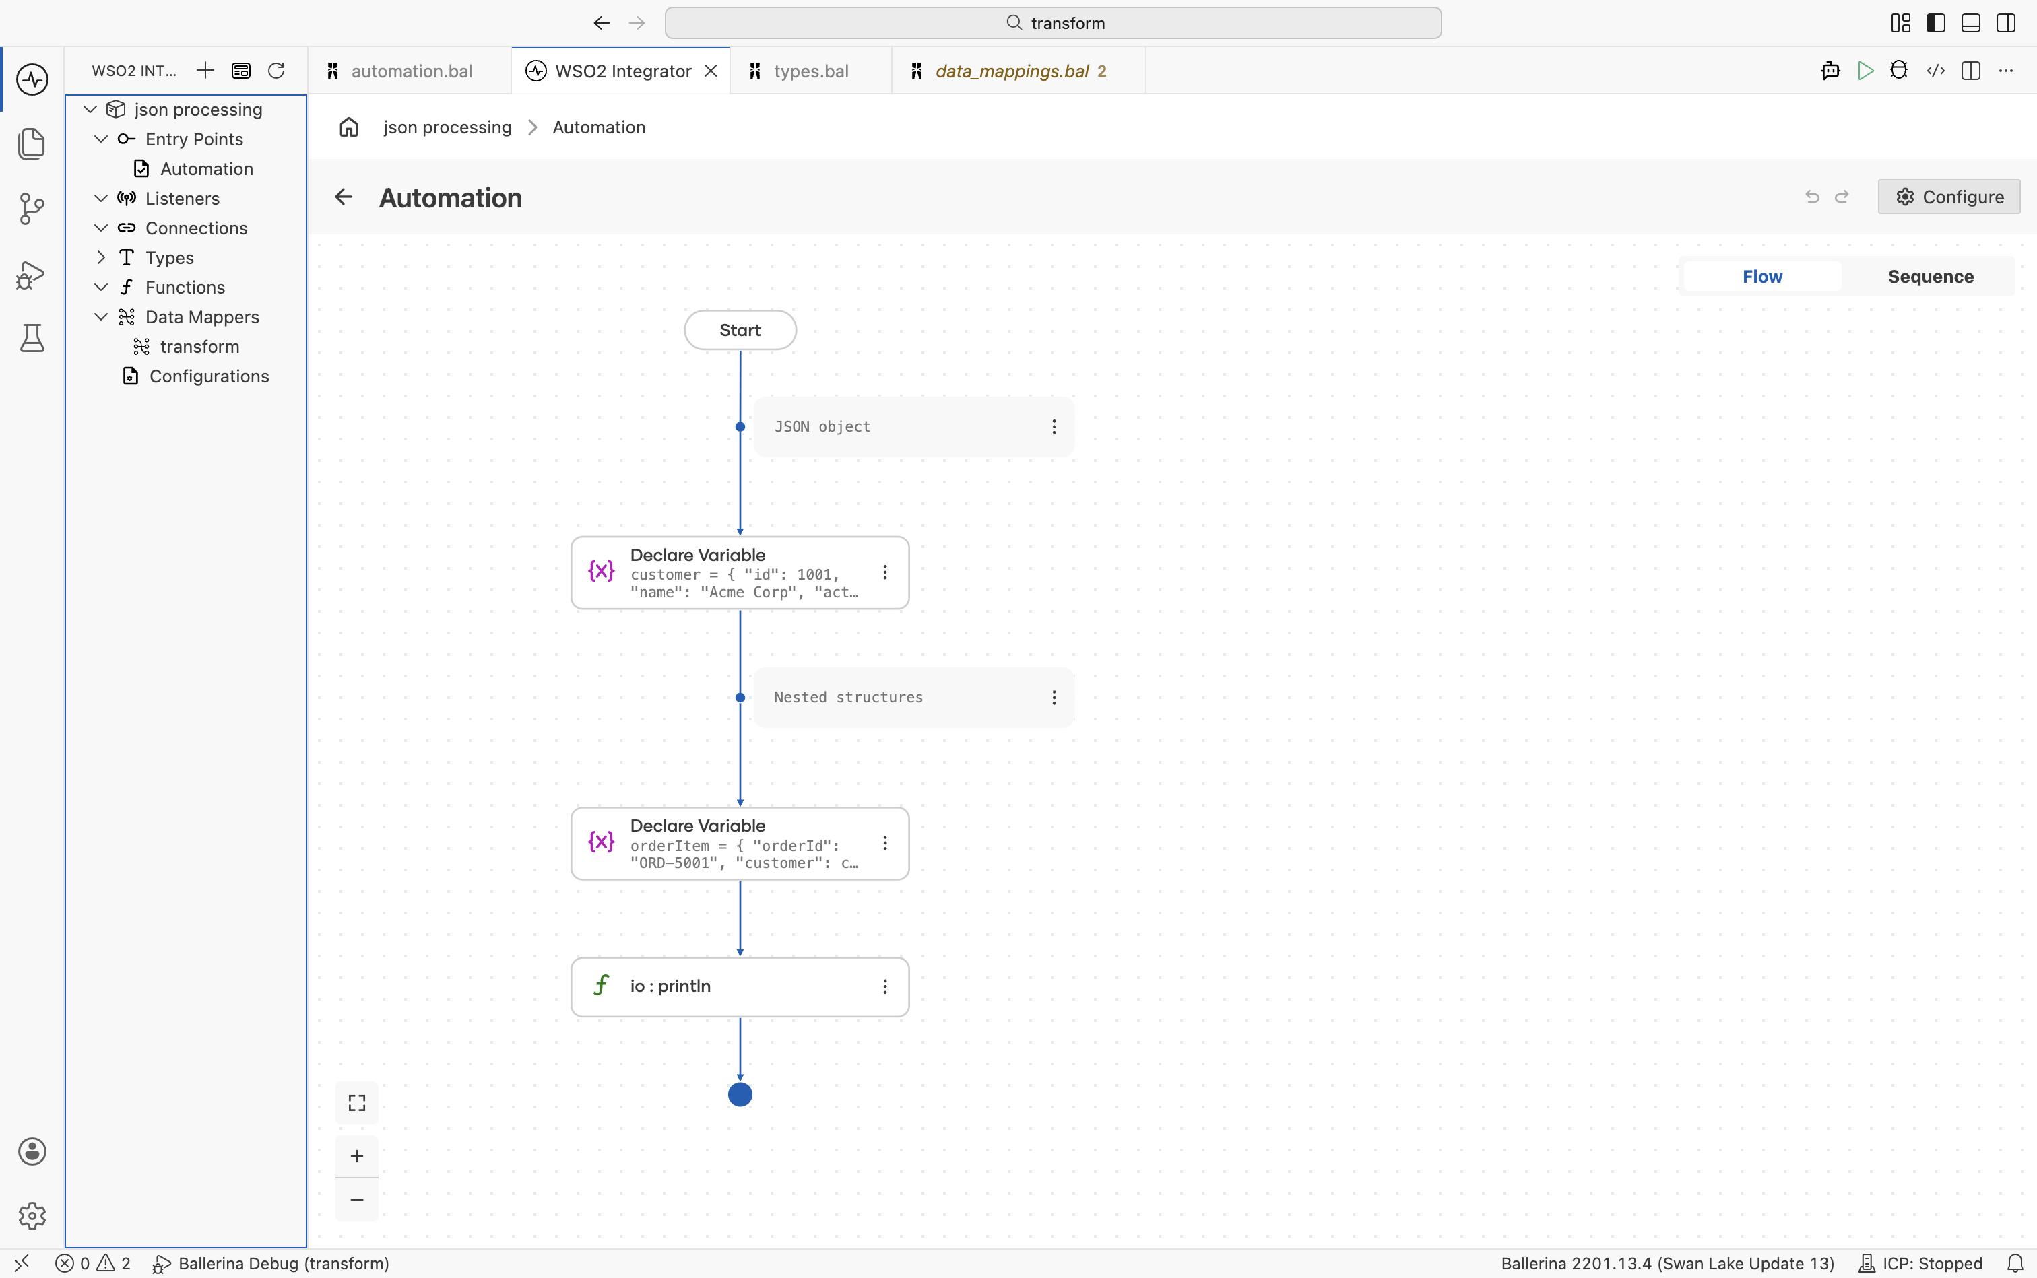Click the transform search field
The width and height of the screenshot is (2037, 1278).
pos(1053,23)
